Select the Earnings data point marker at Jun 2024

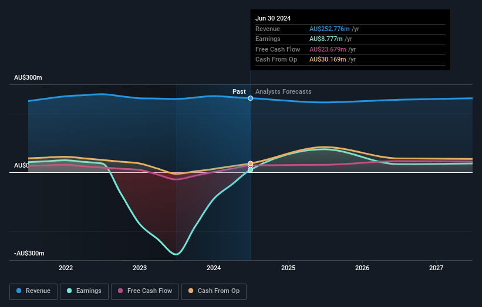[251, 169]
